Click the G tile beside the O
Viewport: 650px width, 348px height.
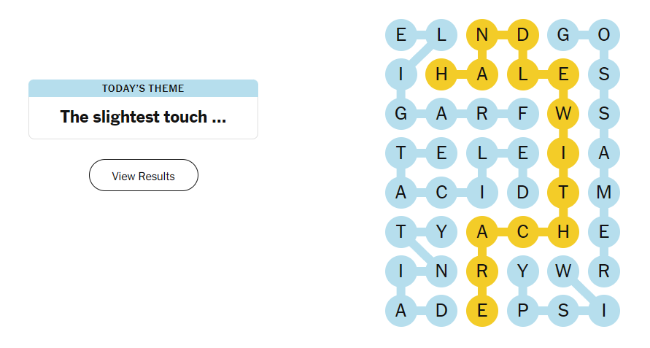[563, 35]
